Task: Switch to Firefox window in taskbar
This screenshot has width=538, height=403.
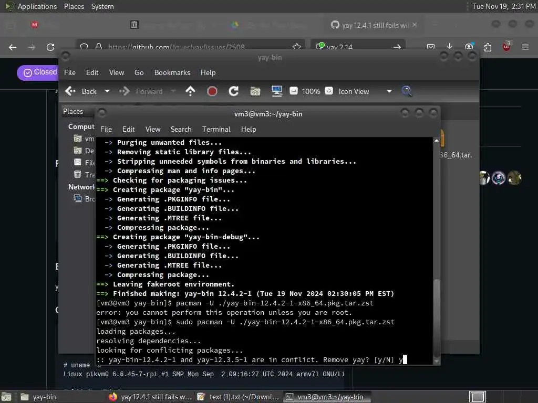Action: click(150, 397)
